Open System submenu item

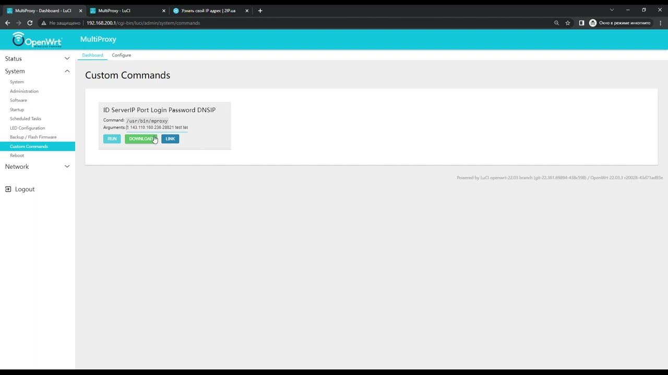click(x=17, y=82)
